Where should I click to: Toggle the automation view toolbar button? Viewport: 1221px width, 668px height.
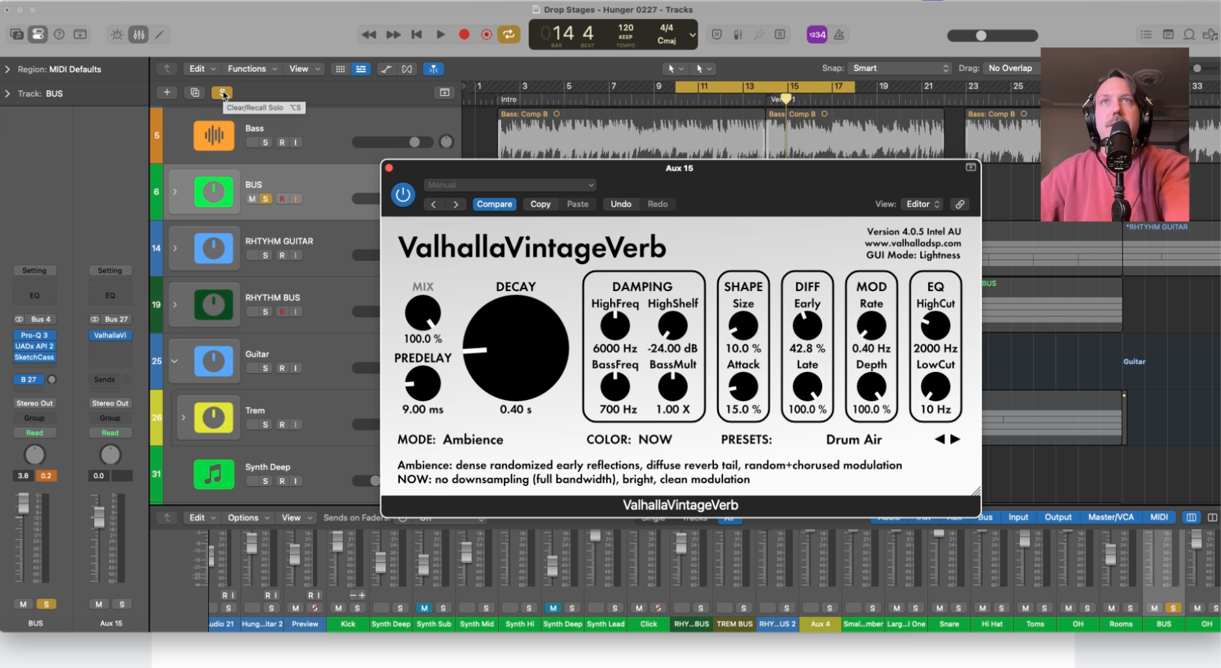386,68
